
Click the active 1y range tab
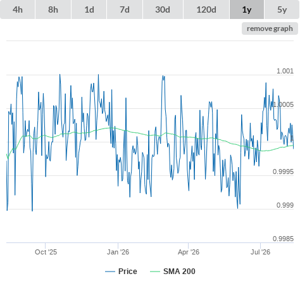click(247, 9)
